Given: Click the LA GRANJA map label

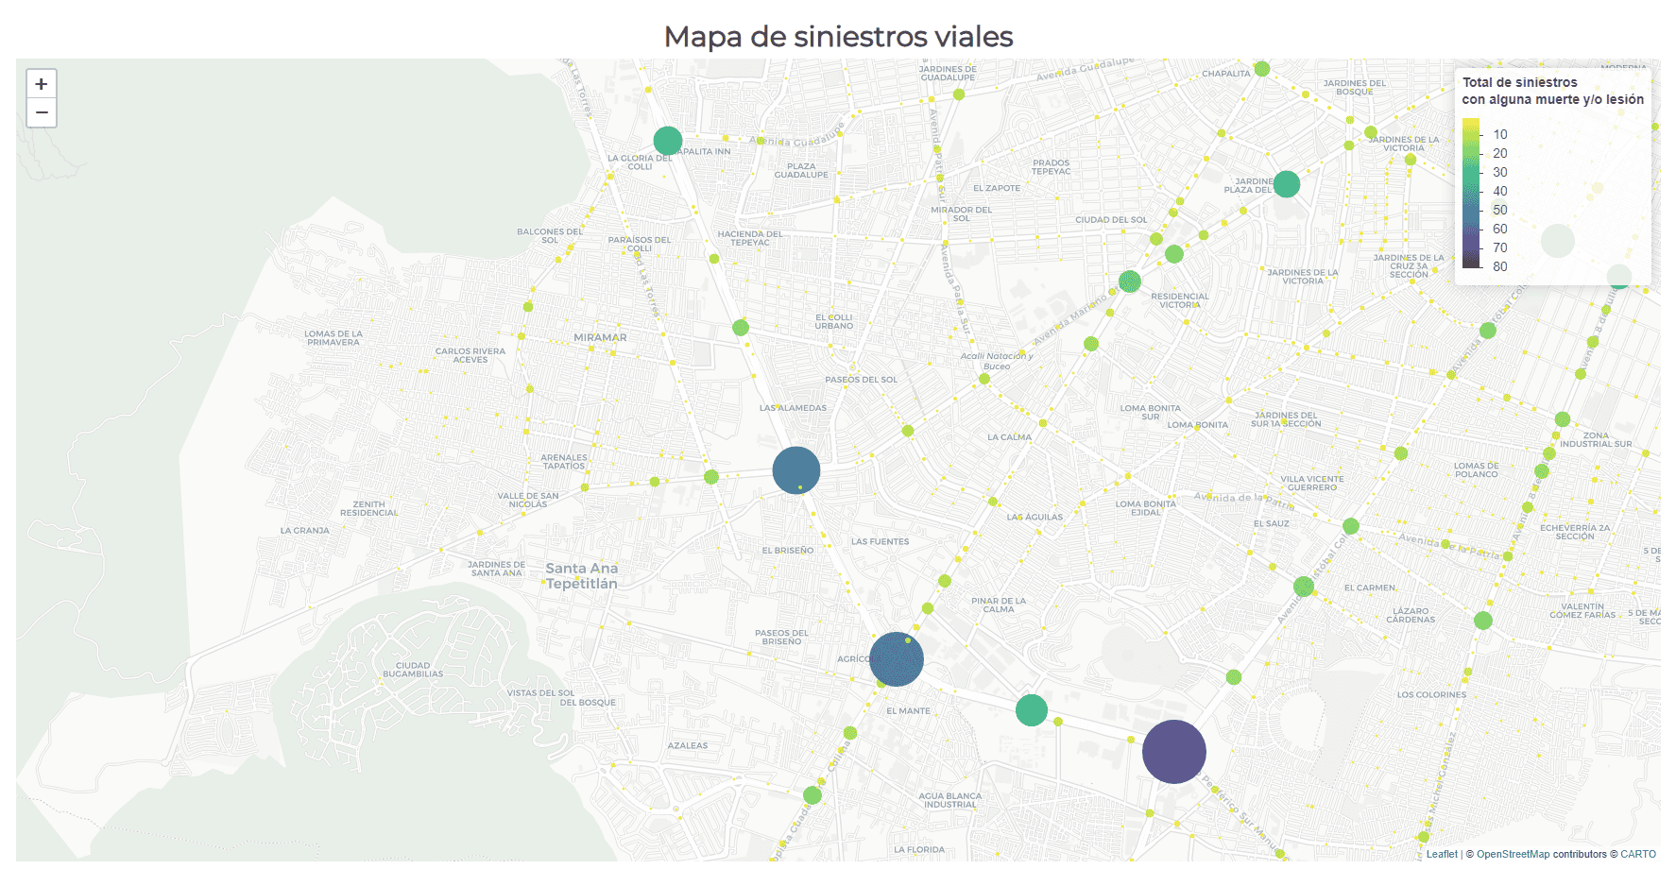Looking at the screenshot, I should click(x=304, y=531).
